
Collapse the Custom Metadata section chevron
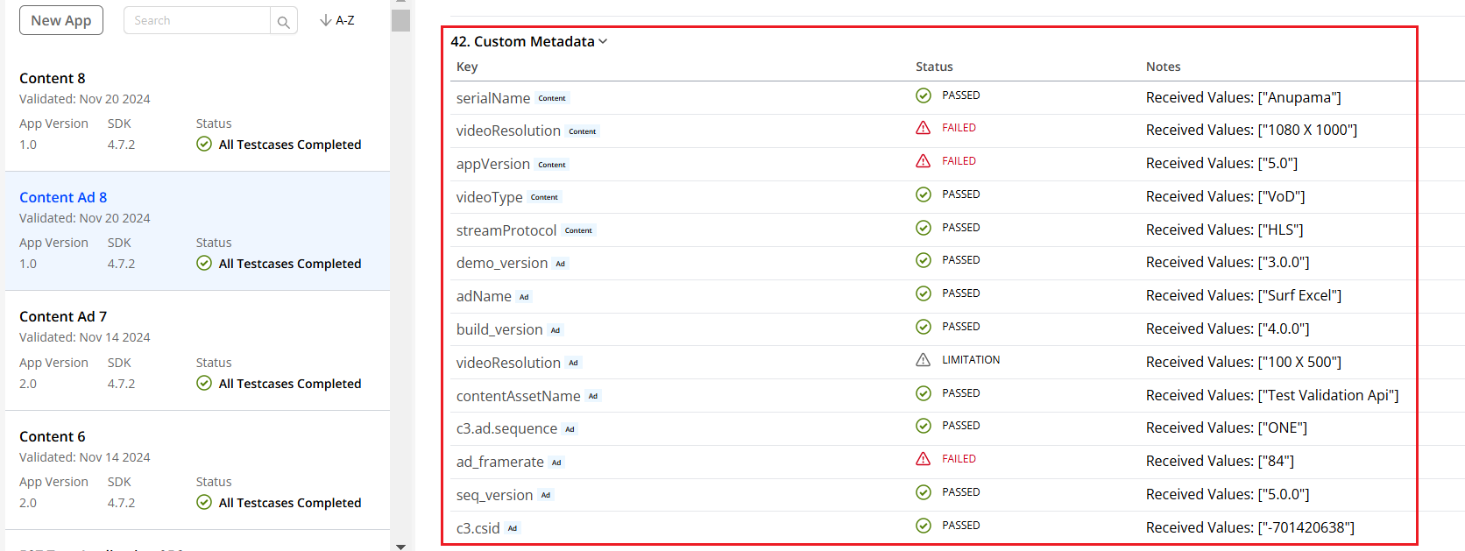pos(603,42)
